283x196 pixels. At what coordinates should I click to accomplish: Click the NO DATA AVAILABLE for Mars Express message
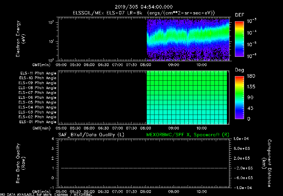46,195
